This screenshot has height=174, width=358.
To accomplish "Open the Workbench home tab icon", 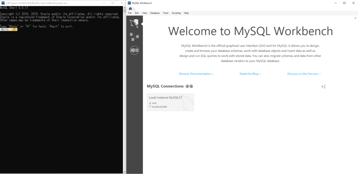I will pos(130,8).
